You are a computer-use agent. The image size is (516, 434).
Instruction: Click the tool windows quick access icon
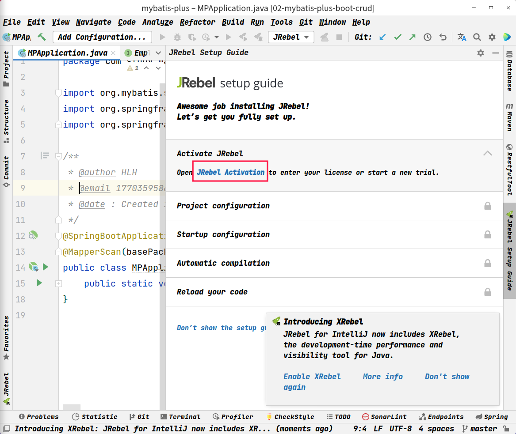pos(6,428)
